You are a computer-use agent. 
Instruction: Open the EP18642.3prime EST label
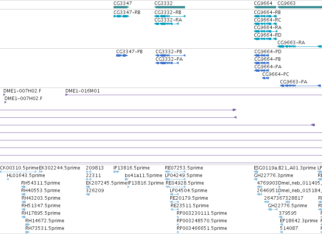point(299,221)
